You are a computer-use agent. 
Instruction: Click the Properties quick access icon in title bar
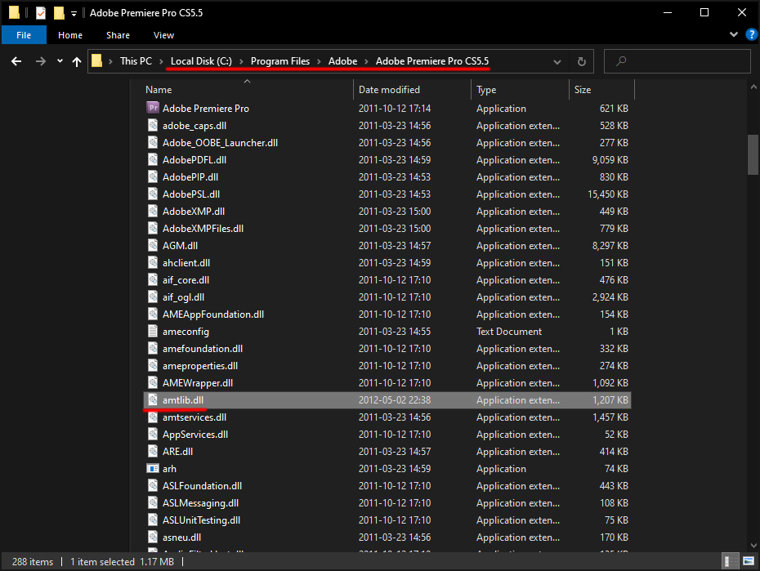[x=41, y=12]
